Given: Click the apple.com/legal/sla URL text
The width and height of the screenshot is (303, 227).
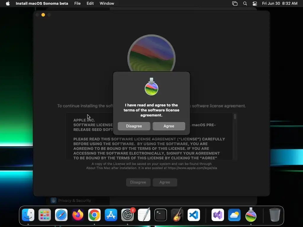Looking at the screenshot, I should pyautogui.click(x=192, y=168).
